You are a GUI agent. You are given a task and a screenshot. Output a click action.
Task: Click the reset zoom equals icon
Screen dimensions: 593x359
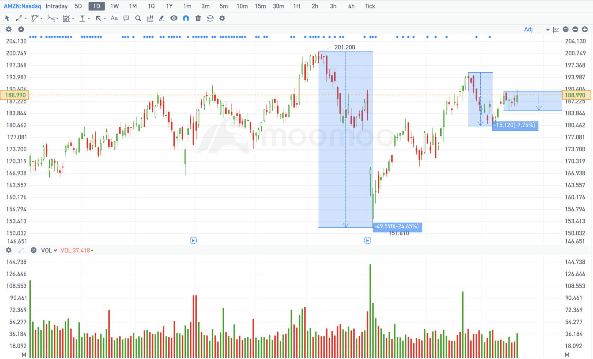pos(566,29)
